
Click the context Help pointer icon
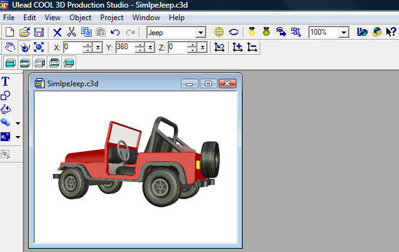pos(390,31)
